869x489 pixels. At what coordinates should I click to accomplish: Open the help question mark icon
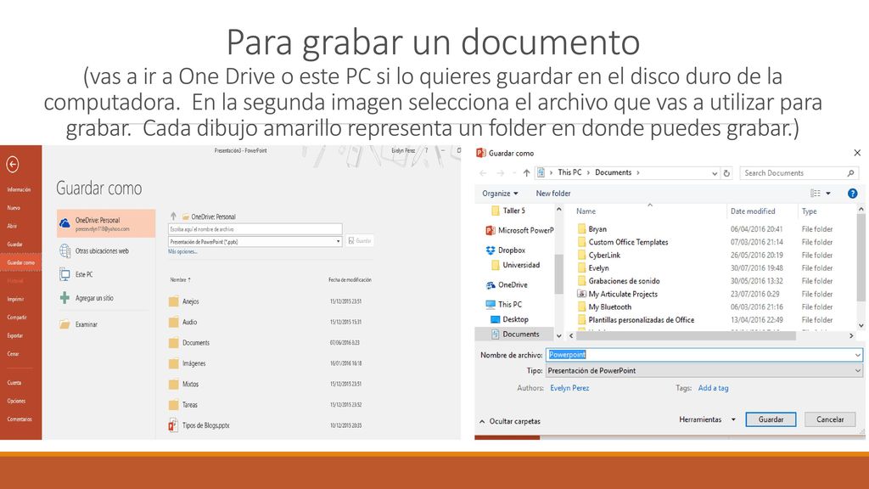tap(852, 194)
